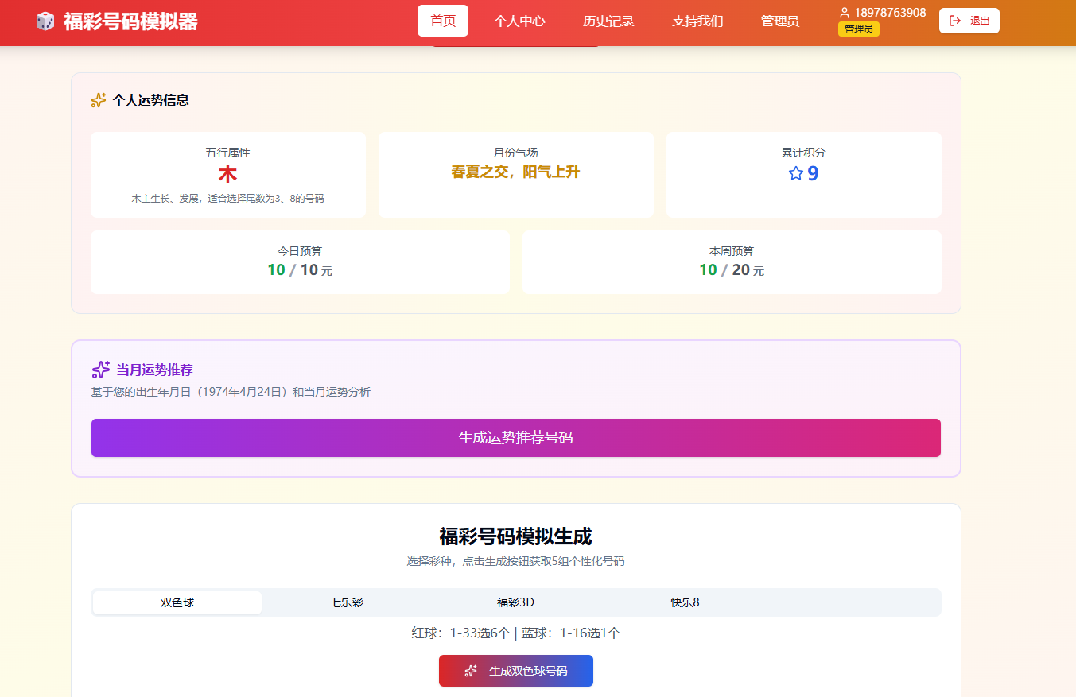Click the logout arrow icon
This screenshot has width=1076, height=697.
(955, 21)
